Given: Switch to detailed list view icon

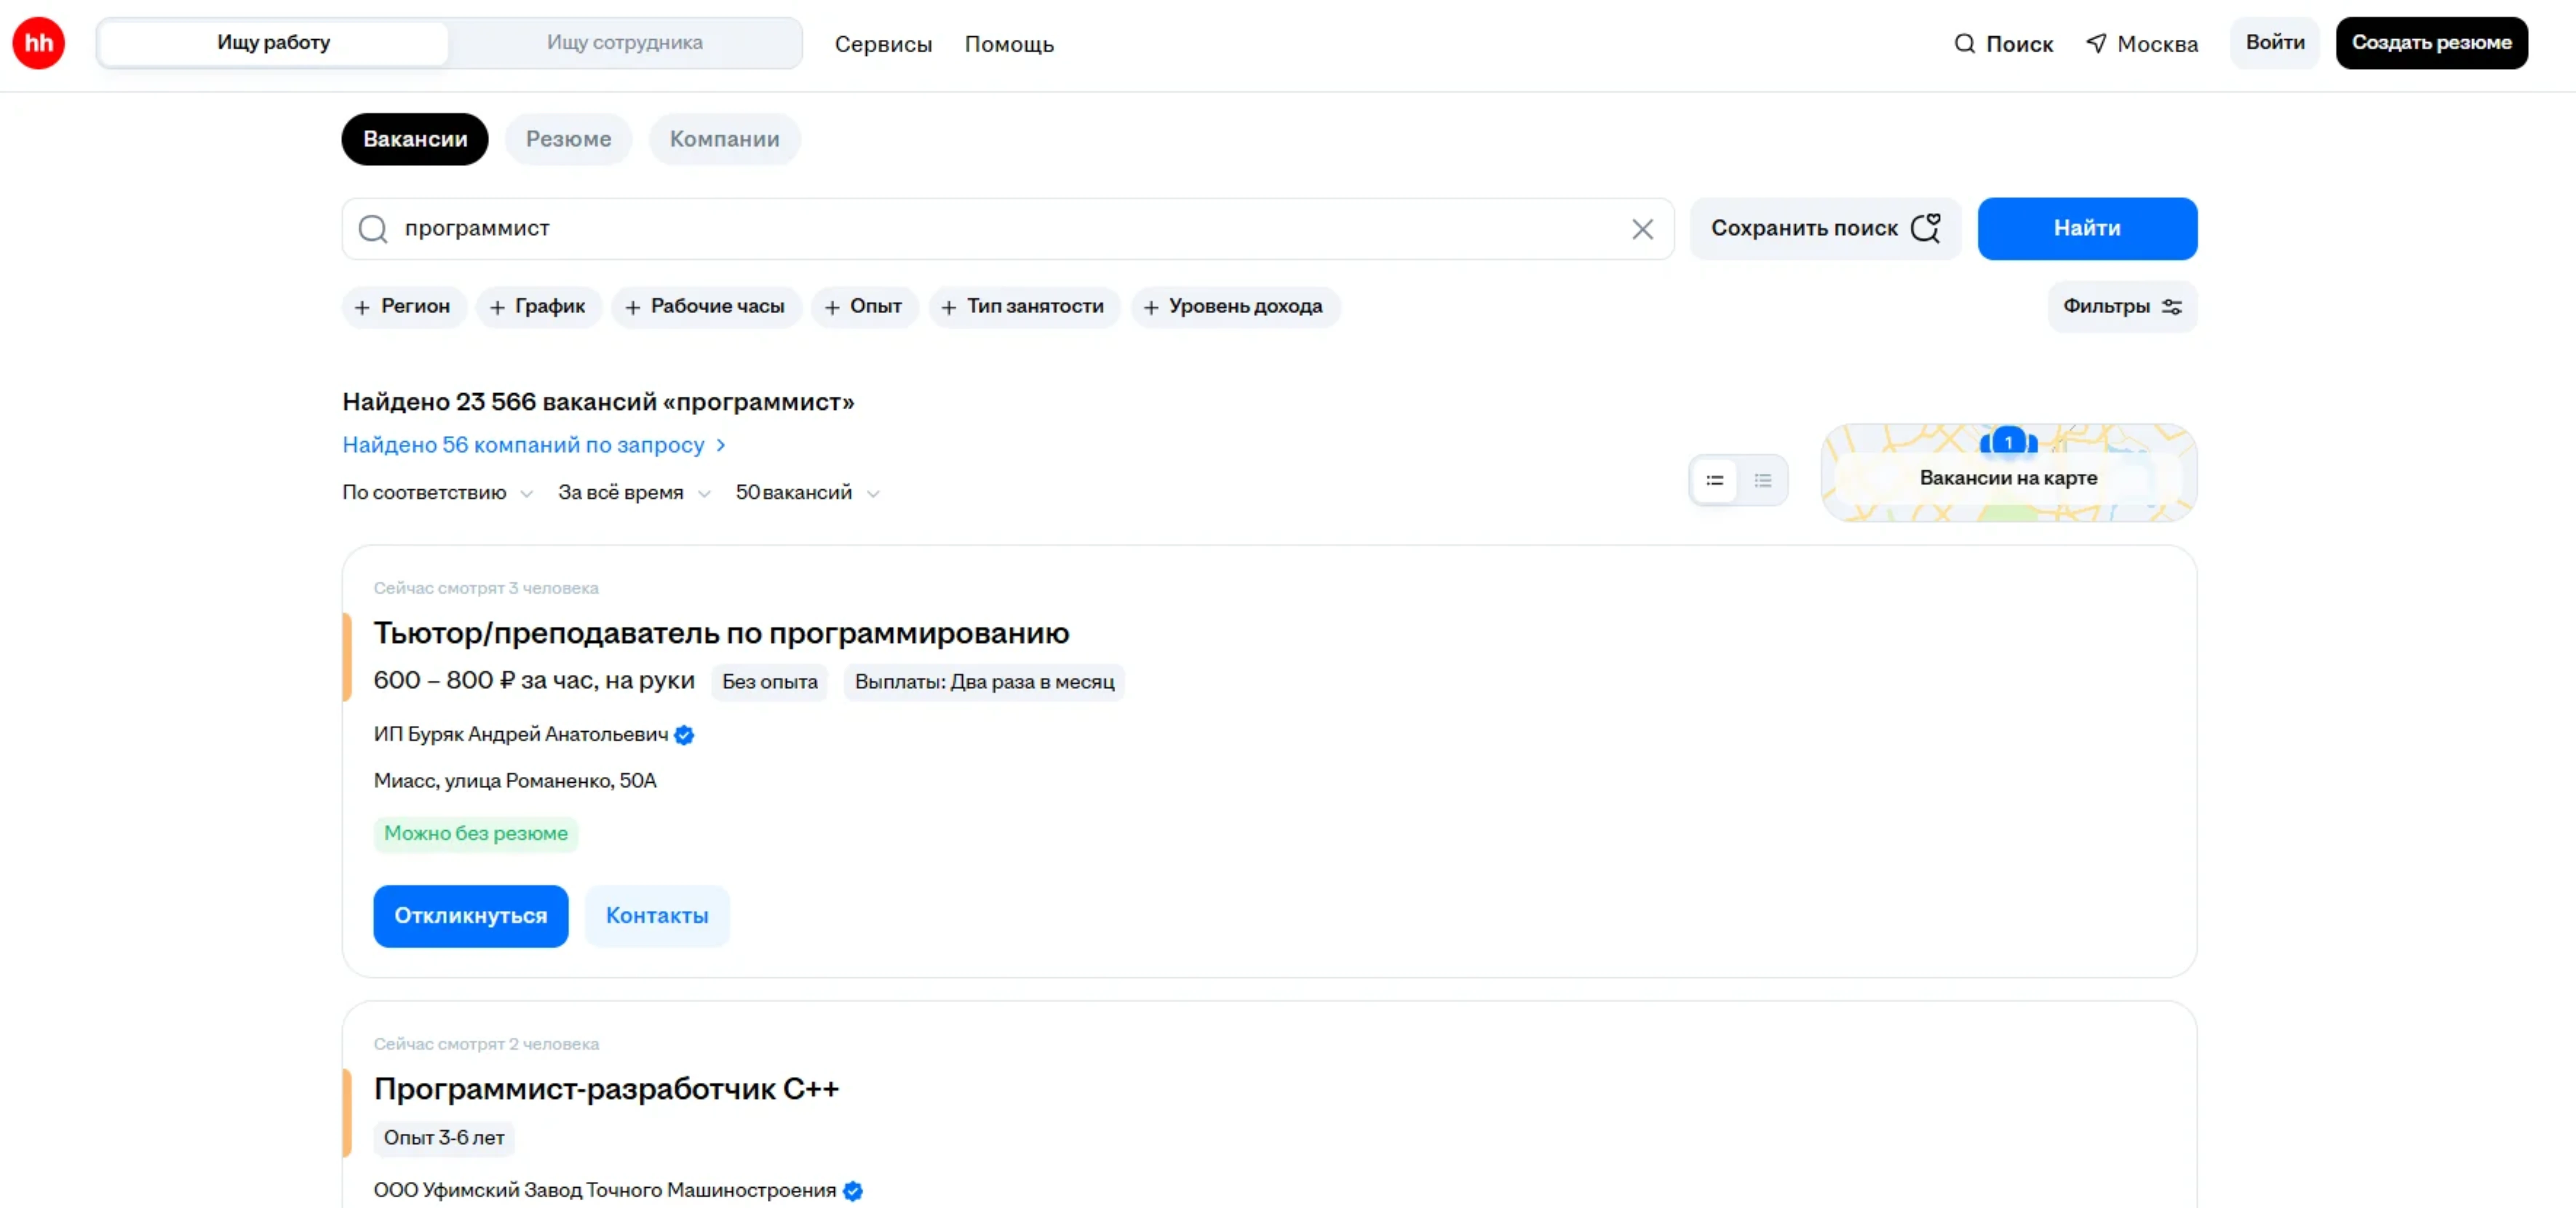Looking at the screenshot, I should click(1715, 481).
